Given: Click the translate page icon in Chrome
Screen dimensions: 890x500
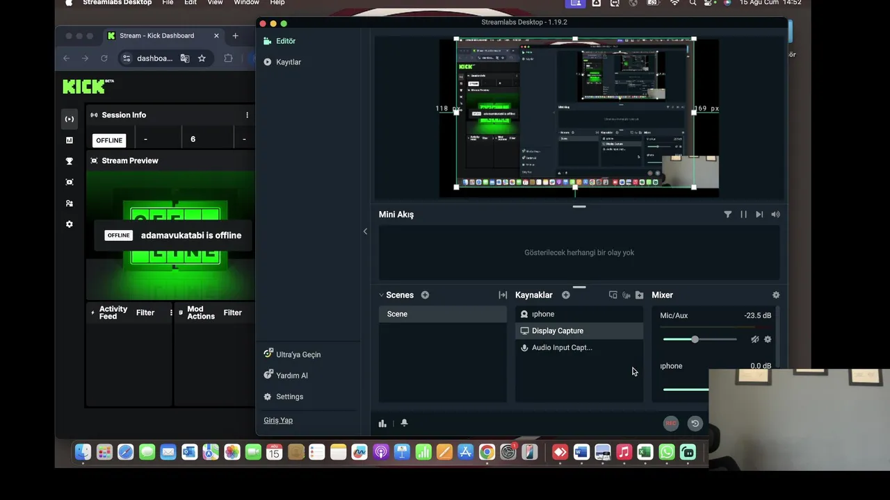Looking at the screenshot, I should (x=185, y=58).
